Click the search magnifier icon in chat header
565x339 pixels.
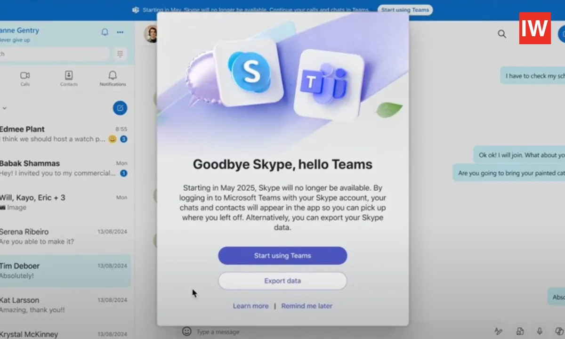point(502,34)
